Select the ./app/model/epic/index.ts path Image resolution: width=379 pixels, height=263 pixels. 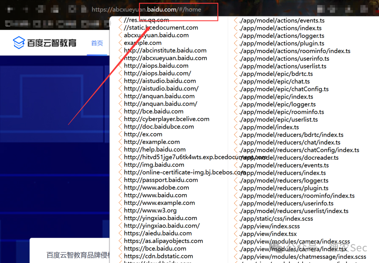coord(276,97)
